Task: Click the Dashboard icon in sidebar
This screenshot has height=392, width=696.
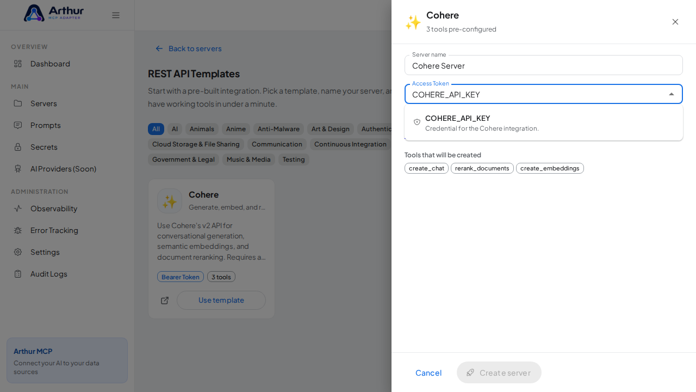Action: coord(18,64)
